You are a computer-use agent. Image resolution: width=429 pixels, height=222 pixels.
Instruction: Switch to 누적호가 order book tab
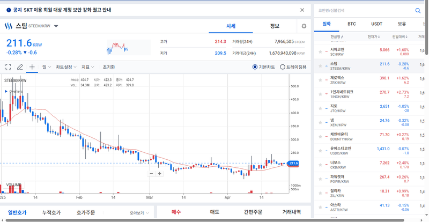click(51, 212)
